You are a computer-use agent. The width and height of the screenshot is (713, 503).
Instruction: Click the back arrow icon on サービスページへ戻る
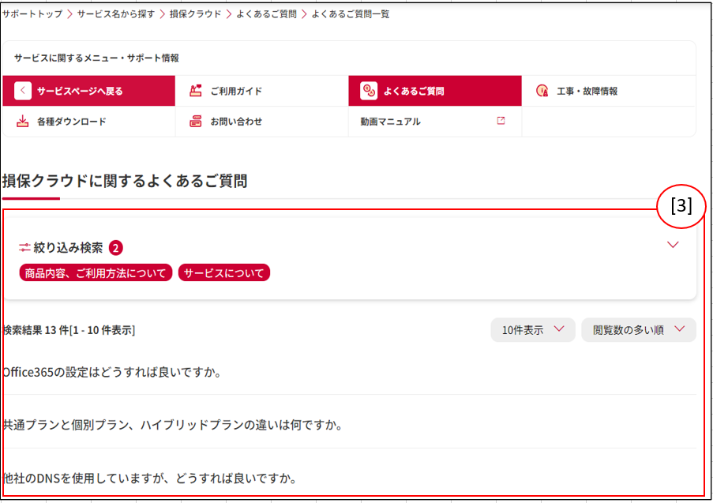click(x=23, y=91)
